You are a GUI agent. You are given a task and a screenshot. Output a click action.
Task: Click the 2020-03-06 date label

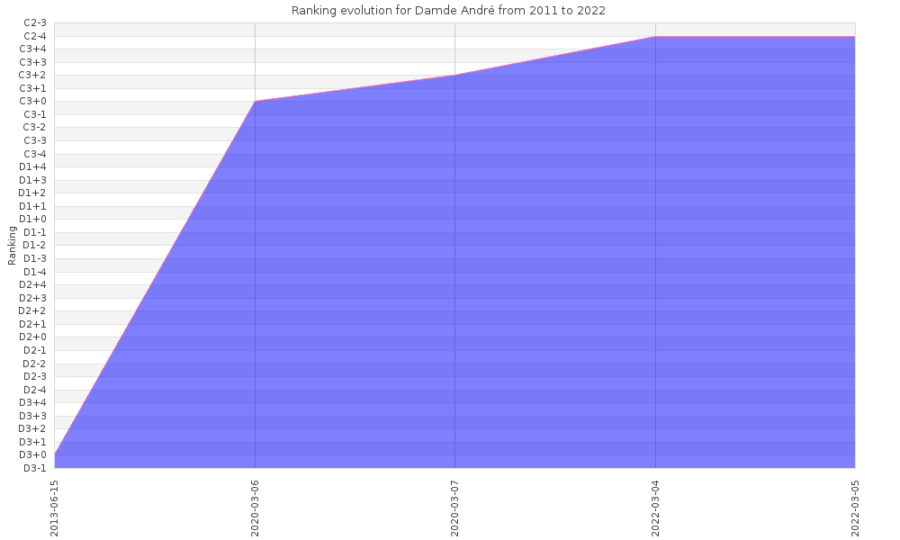[255, 506]
